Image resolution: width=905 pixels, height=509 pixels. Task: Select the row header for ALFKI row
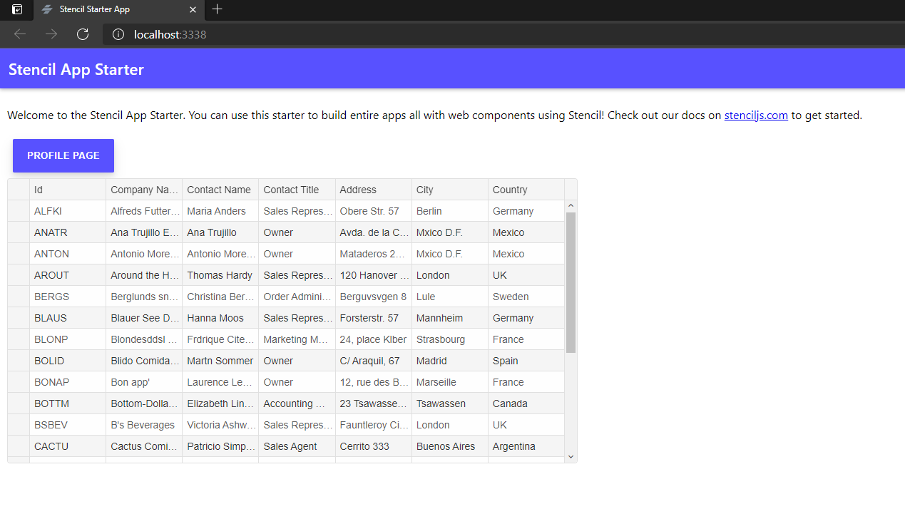(19, 211)
